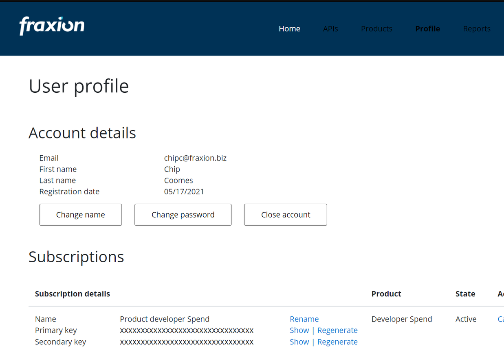The height and width of the screenshot is (359, 504).
Task: Reveal the Secondary key value
Action: [x=299, y=342]
